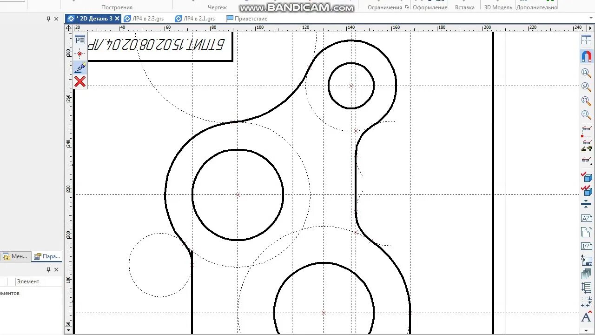
Task: Toggle the magnet snap tool in right toolbar
Action: coord(587,57)
